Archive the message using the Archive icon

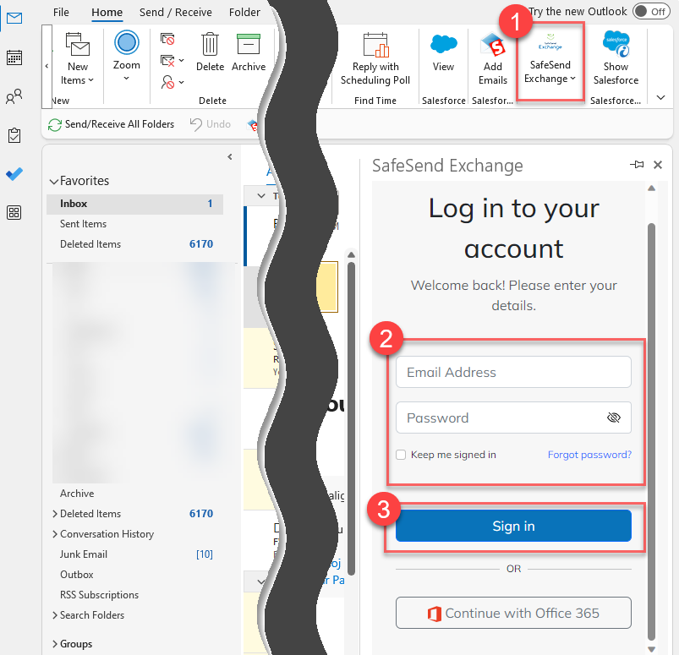248,52
